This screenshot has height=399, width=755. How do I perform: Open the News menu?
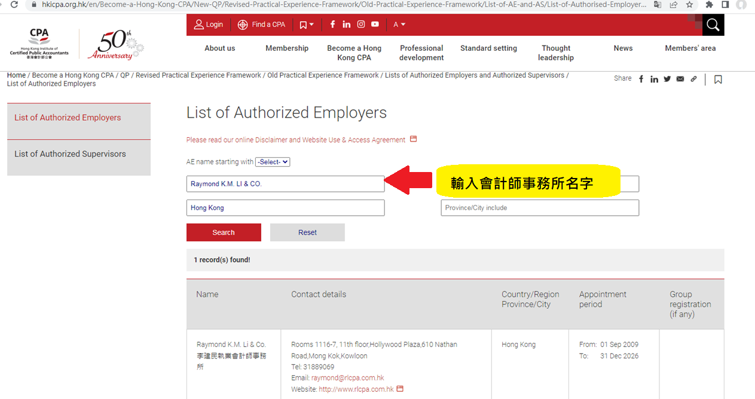[623, 48]
